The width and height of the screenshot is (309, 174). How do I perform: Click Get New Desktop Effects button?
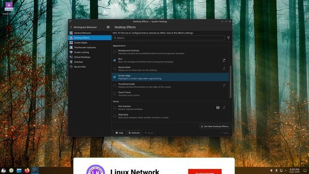[x=215, y=127]
